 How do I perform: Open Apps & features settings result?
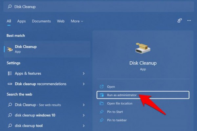pos(47,73)
